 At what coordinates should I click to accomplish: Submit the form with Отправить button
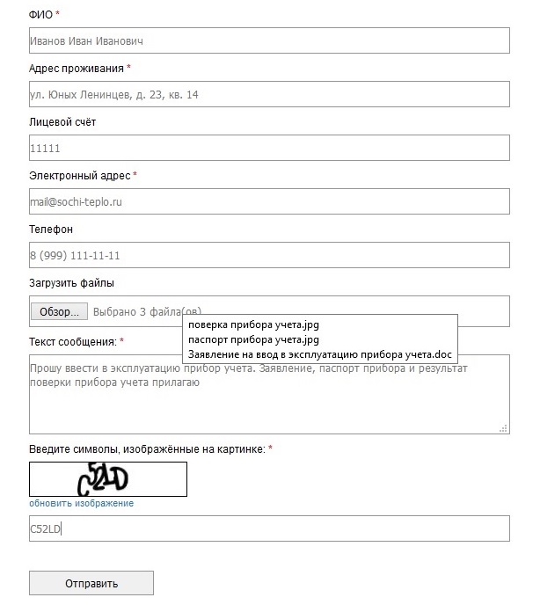(91, 583)
